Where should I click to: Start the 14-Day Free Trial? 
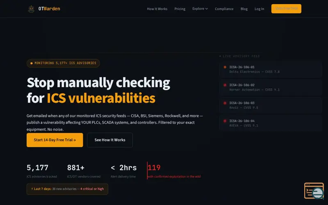(55, 140)
